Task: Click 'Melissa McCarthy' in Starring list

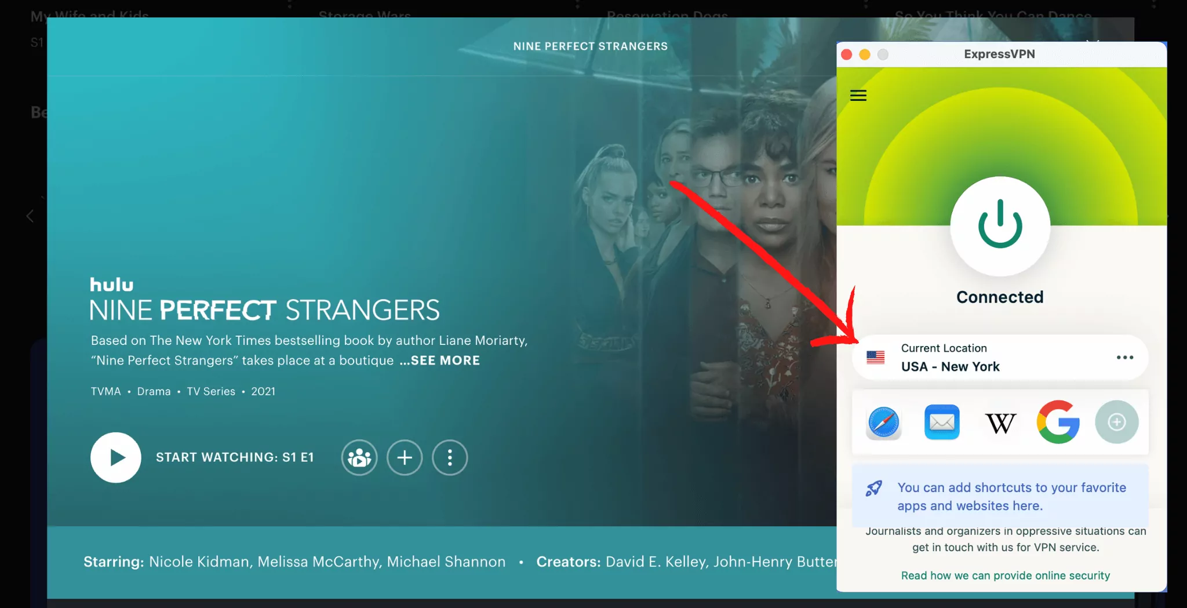Action: (318, 562)
